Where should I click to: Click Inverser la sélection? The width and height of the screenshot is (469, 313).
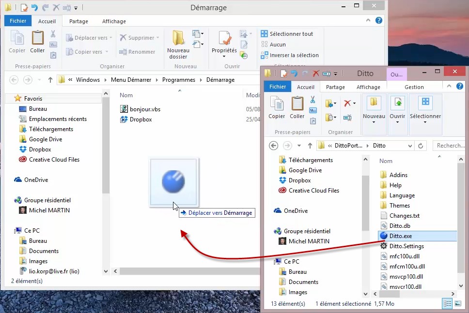[x=294, y=55]
